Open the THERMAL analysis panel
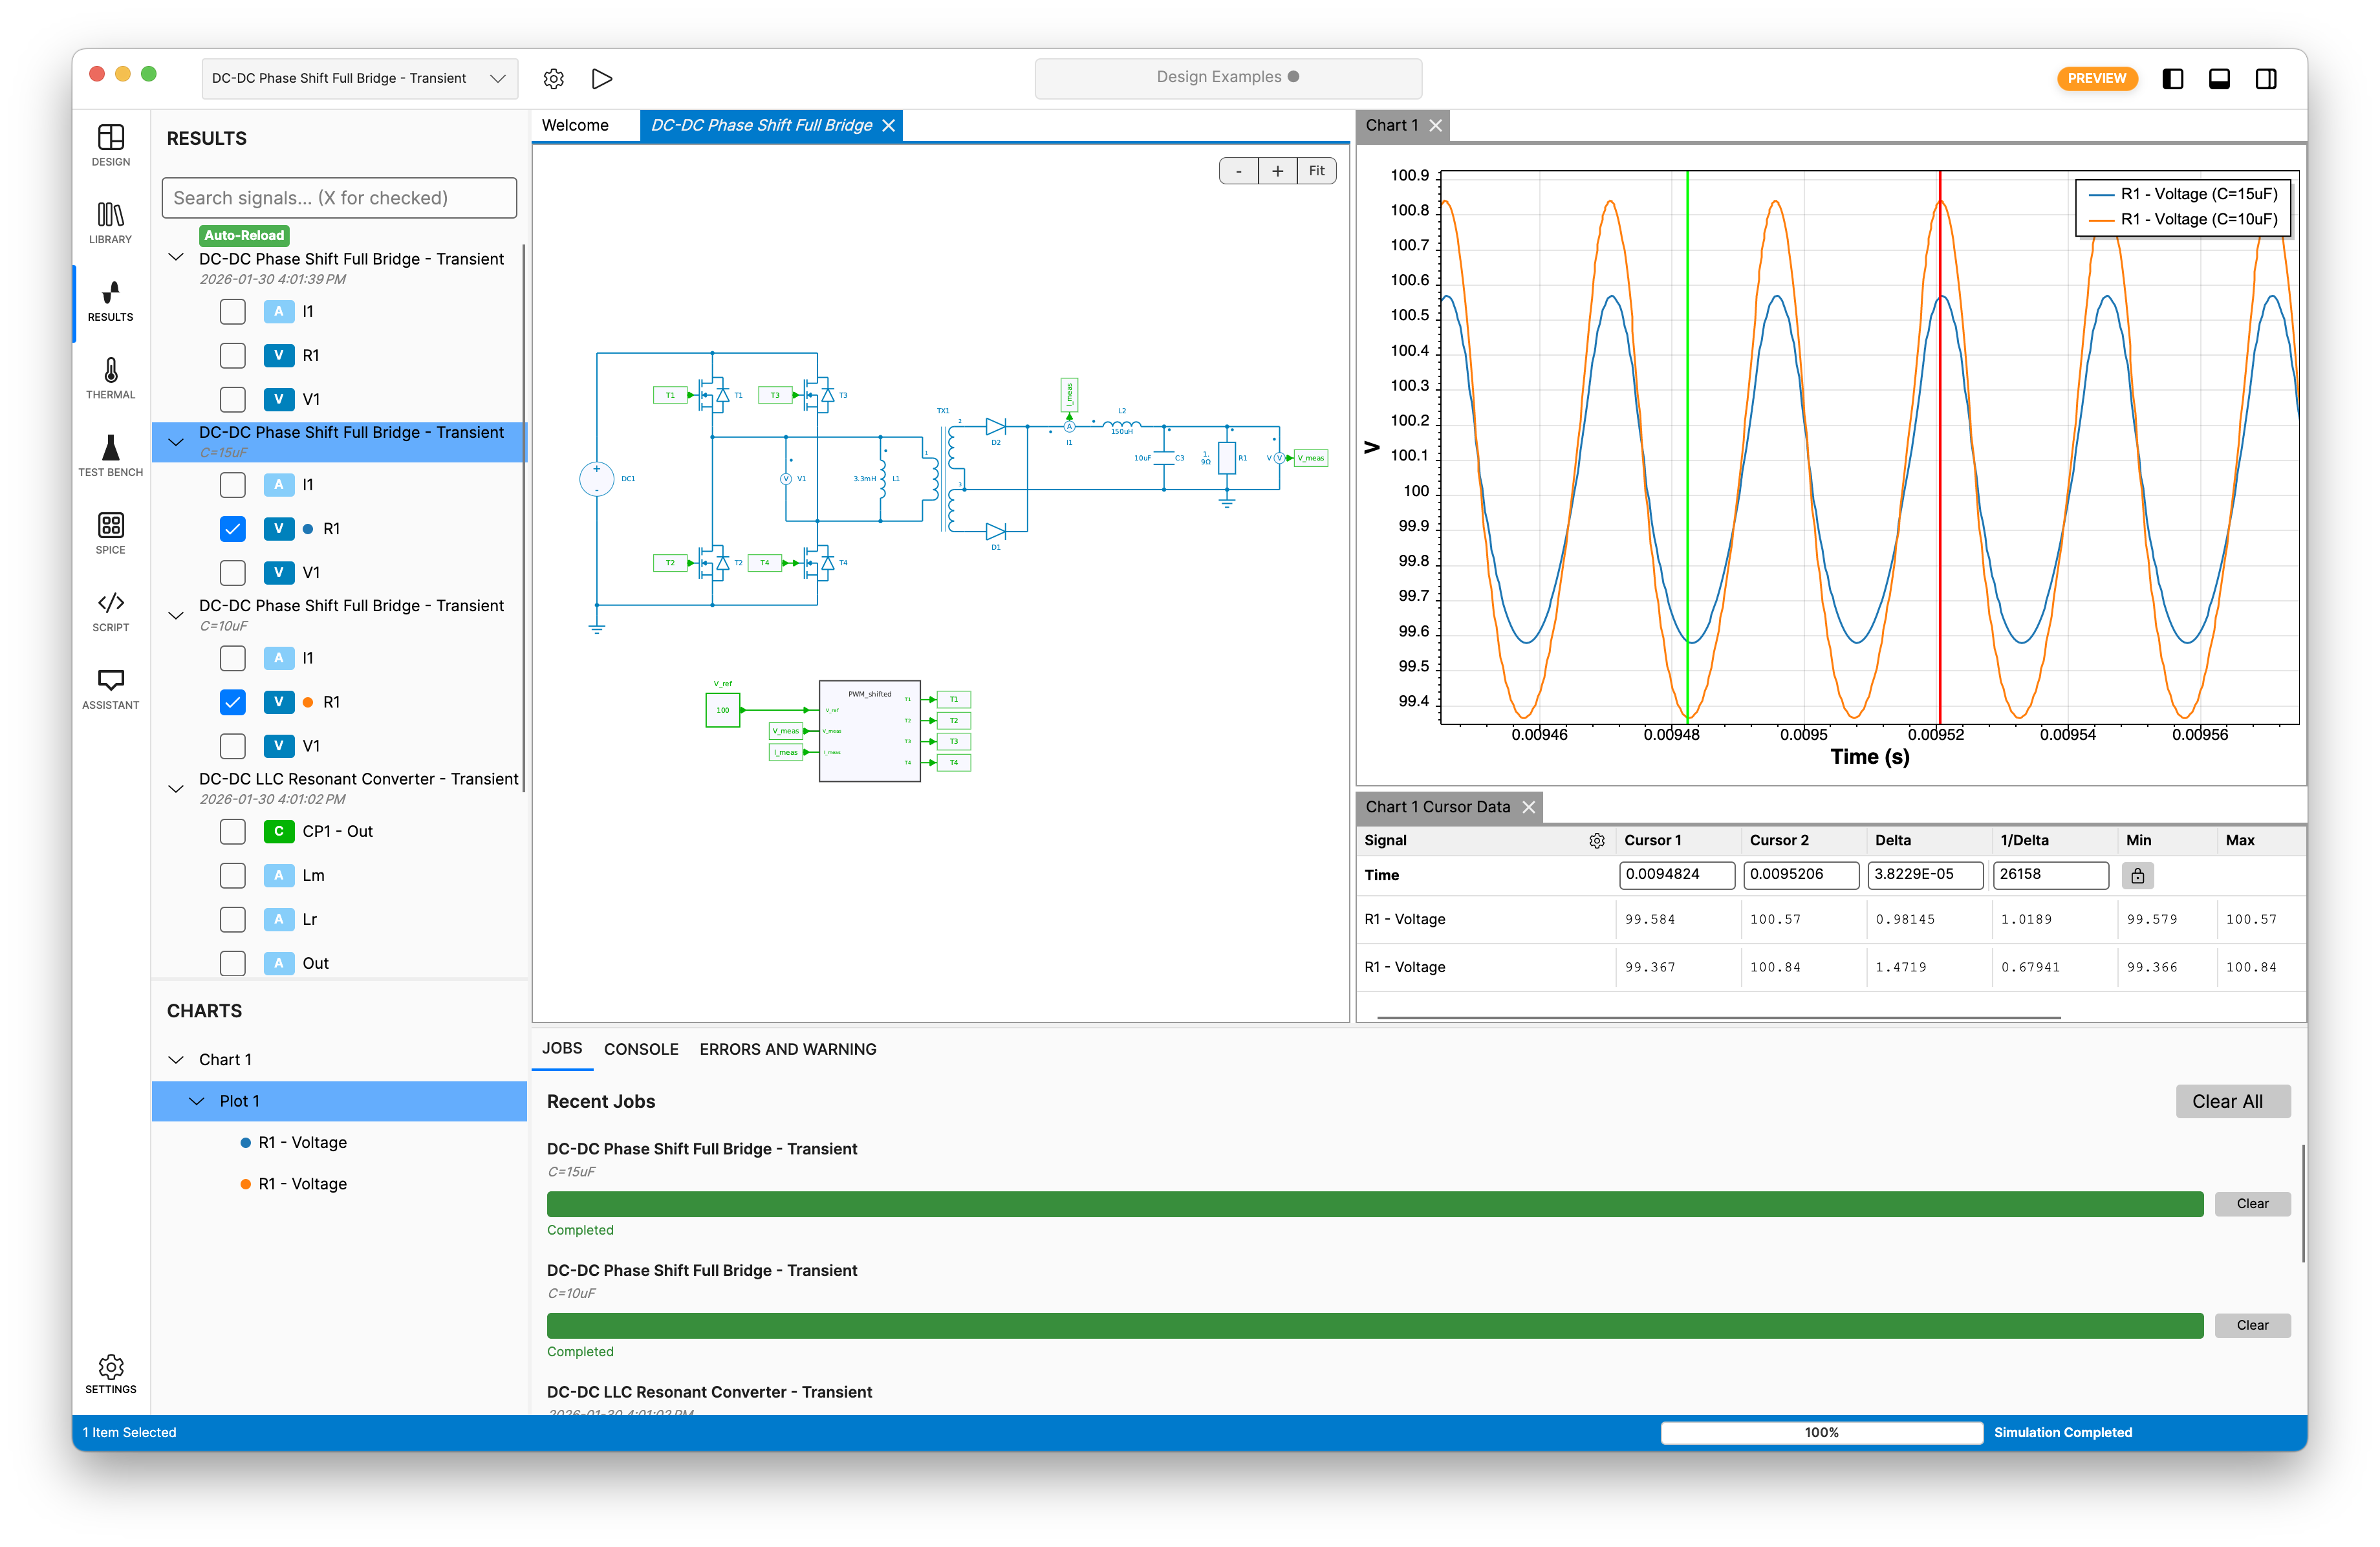2380x1547 pixels. click(x=110, y=378)
